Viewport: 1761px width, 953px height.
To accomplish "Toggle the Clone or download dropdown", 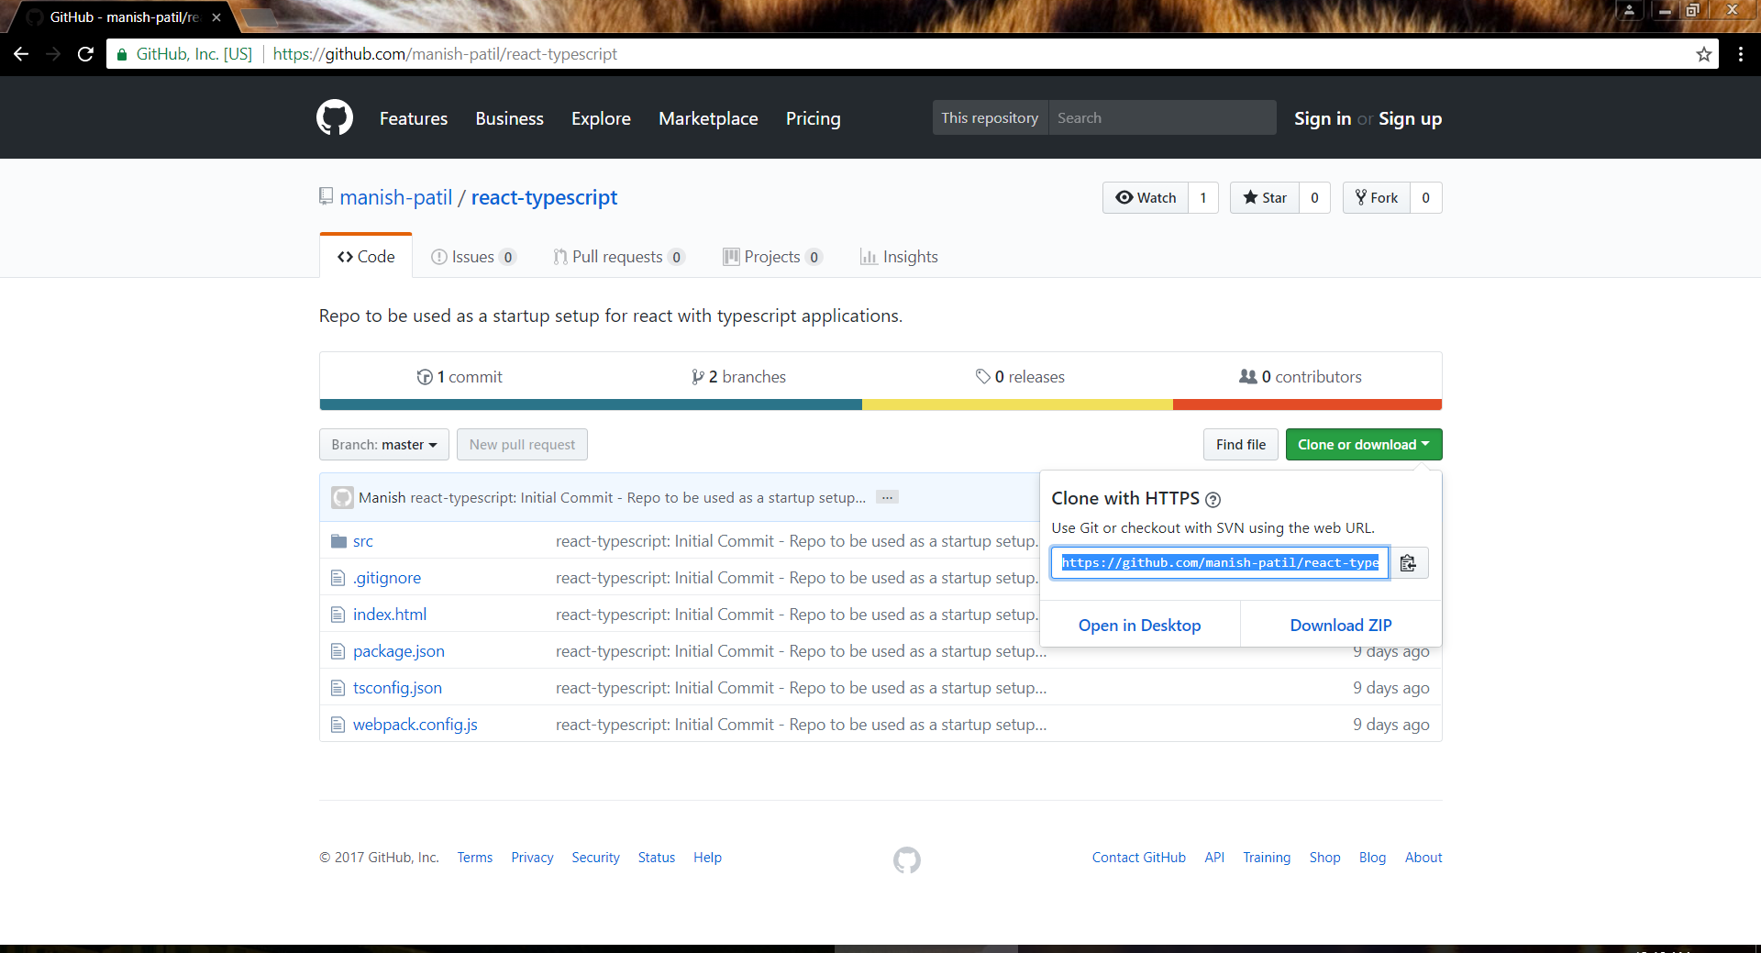I will pyautogui.click(x=1364, y=445).
